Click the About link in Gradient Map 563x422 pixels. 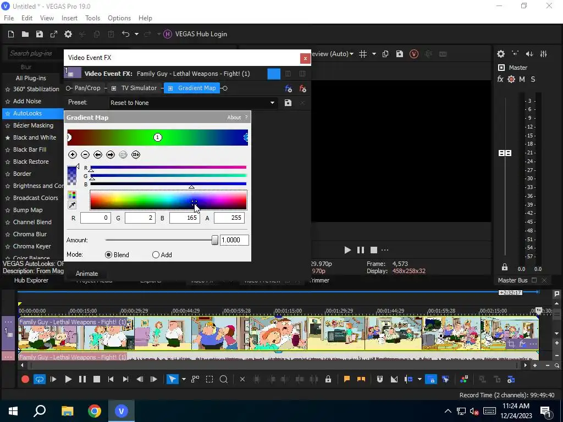tap(234, 118)
